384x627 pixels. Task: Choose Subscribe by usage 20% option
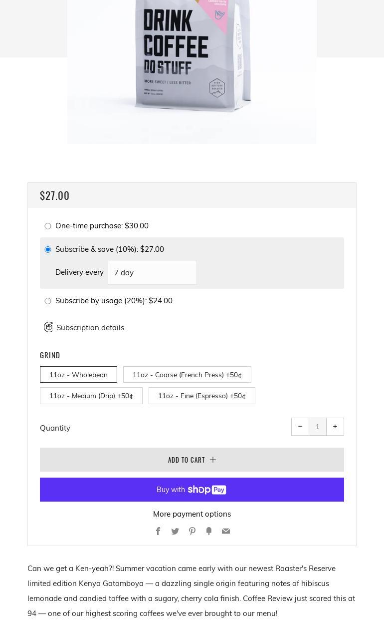(48, 301)
